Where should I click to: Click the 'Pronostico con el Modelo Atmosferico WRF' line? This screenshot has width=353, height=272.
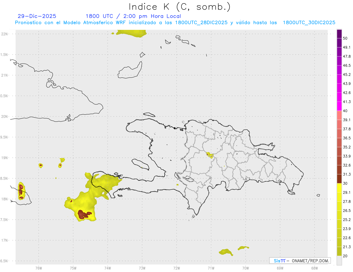(x=175, y=23)
